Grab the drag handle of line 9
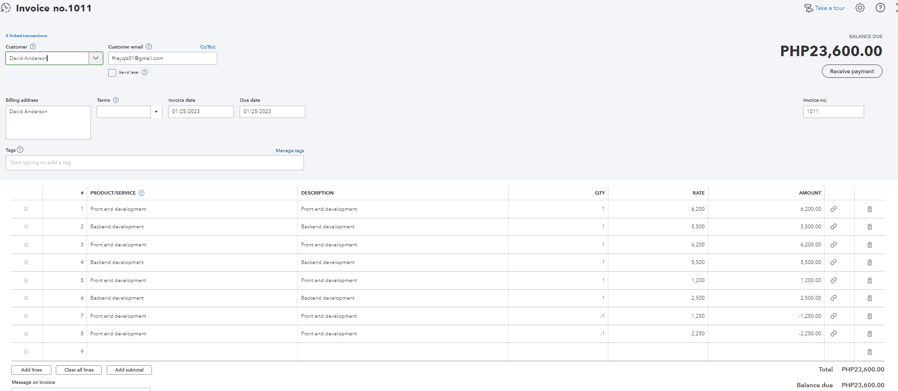 [26, 352]
